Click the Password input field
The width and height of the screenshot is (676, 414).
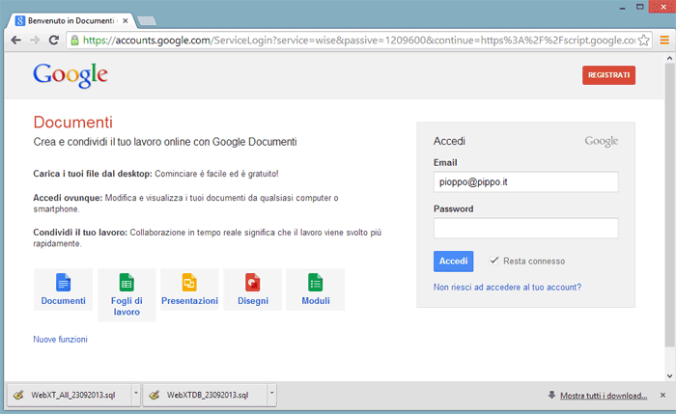[x=525, y=228]
